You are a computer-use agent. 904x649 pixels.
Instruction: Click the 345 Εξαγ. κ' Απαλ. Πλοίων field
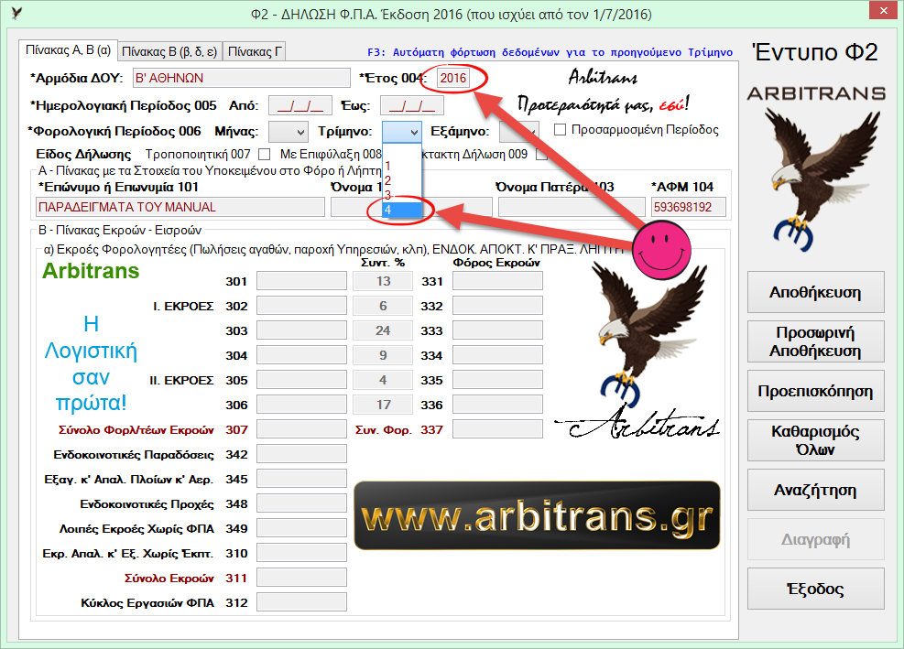tap(301, 479)
